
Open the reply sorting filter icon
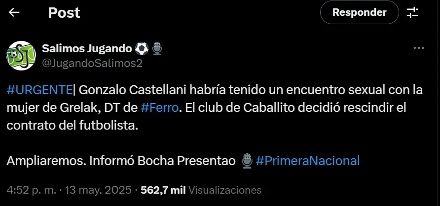click(412, 13)
